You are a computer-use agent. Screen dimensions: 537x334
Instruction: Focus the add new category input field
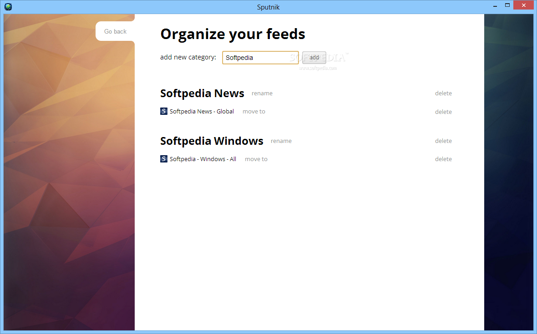click(260, 58)
